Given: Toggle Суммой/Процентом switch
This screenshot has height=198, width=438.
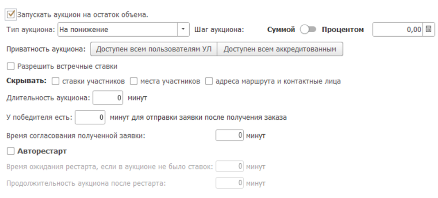Looking at the screenshot, I should coord(308,30).
